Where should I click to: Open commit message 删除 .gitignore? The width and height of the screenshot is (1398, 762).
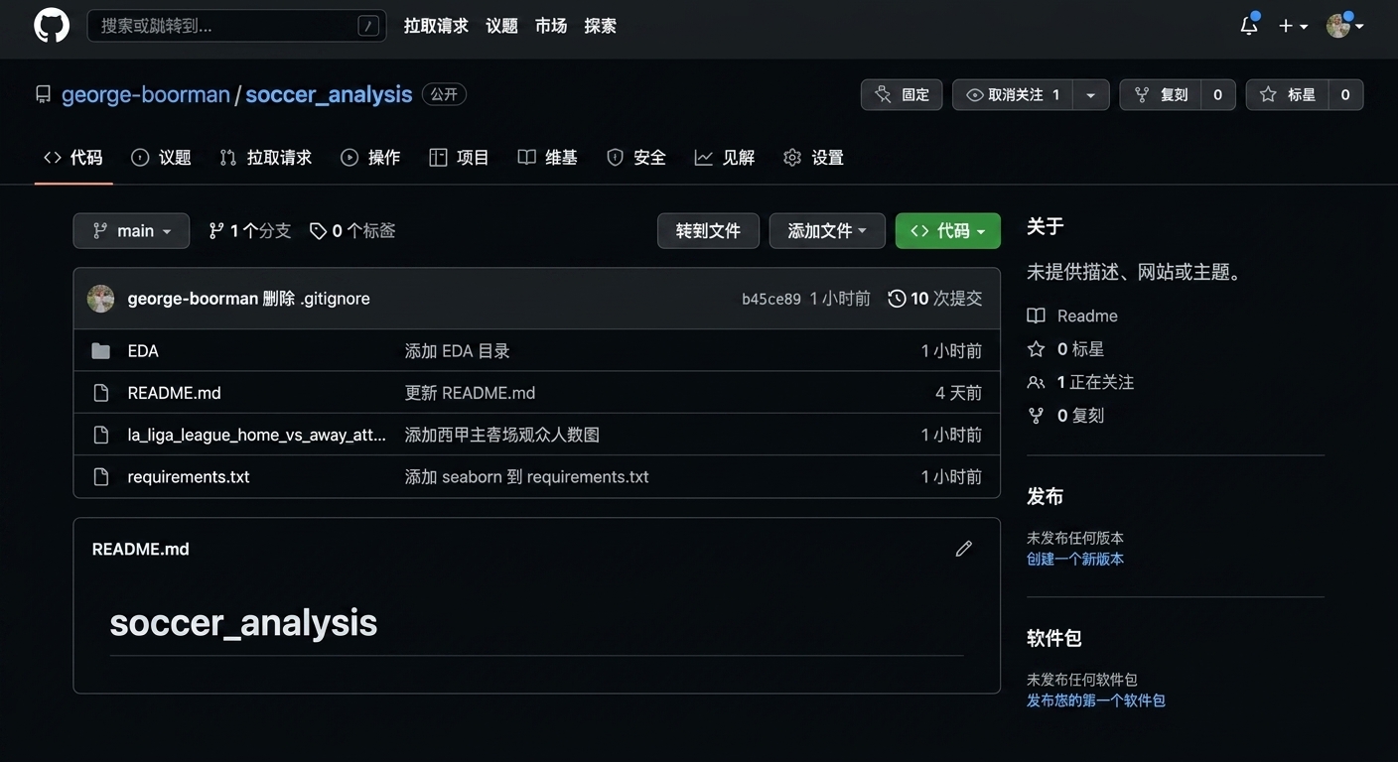pyautogui.click(x=317, y=299)
